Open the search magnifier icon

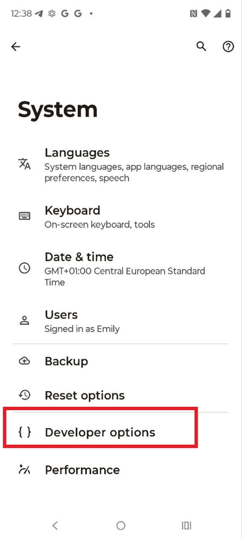coord(201,46)
